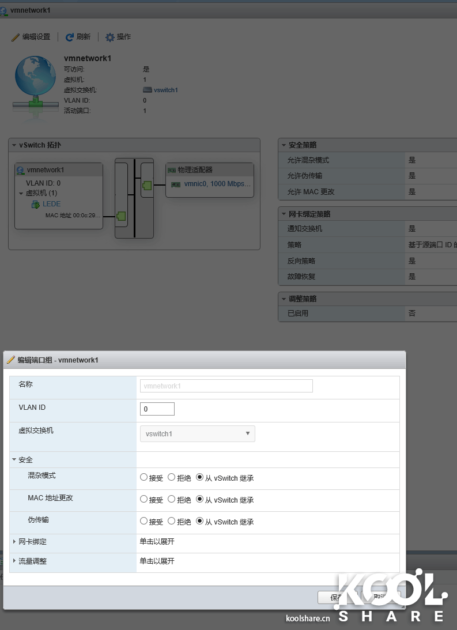Click the VLAN ID input field
Image resolution: width=457 pixels, height=630 pixels.
tap(157, 409)
